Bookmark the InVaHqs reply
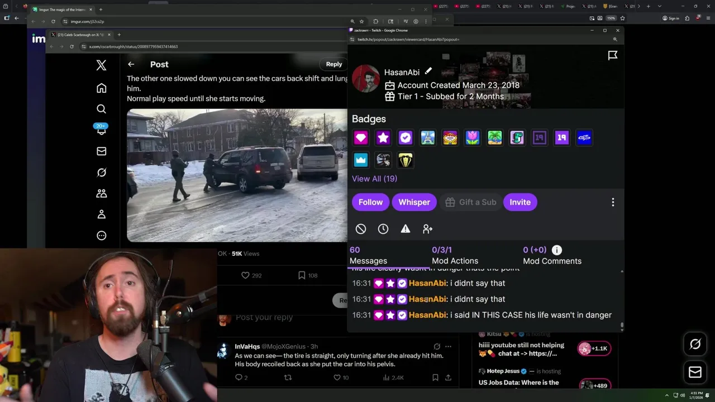 [x=435, y=377]
